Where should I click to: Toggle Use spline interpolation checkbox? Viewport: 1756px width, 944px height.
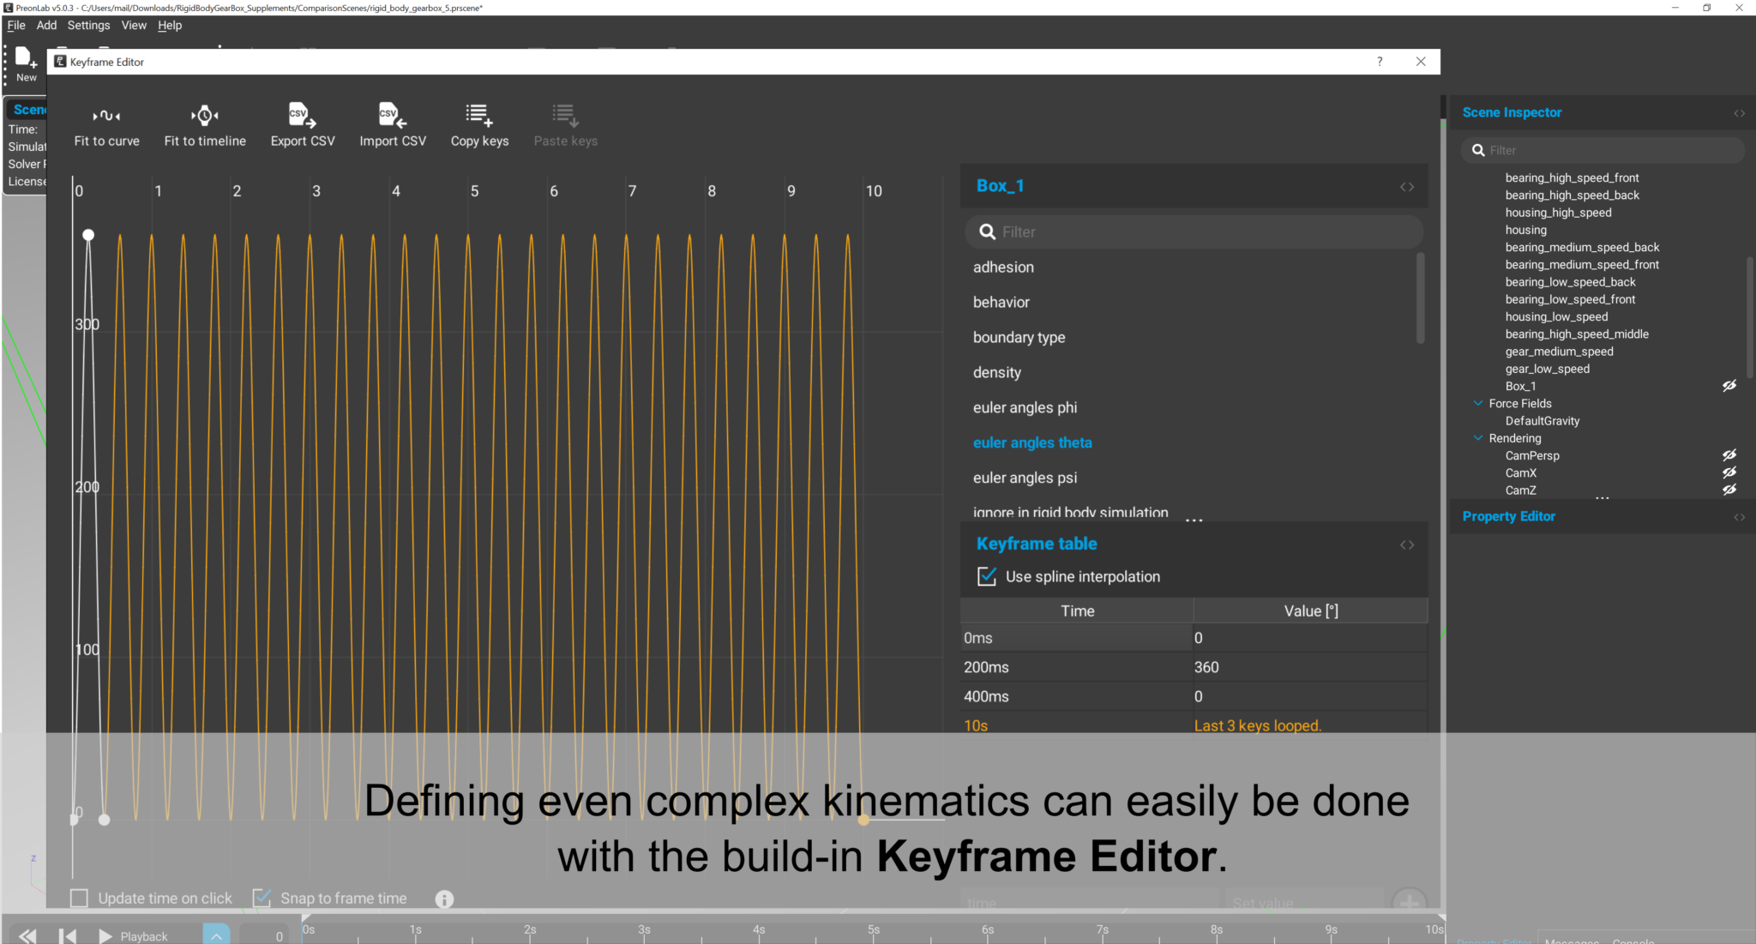tap(987, 576)
